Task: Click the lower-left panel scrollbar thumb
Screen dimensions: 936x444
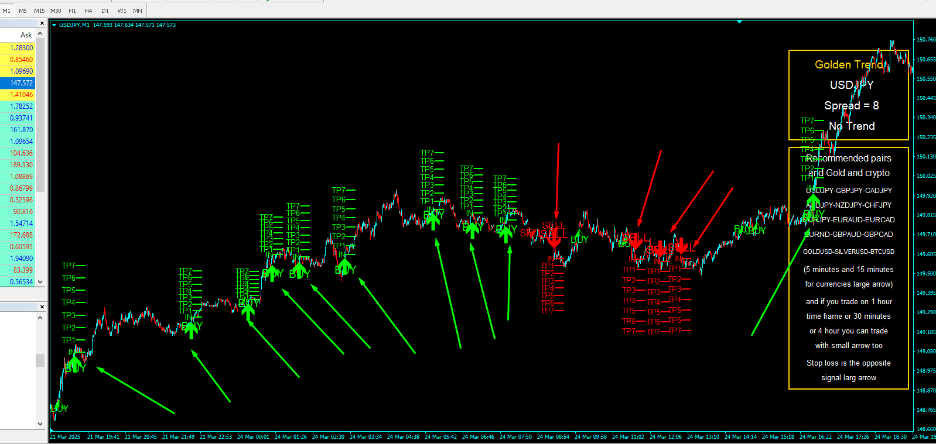Action: pos(40,360)
